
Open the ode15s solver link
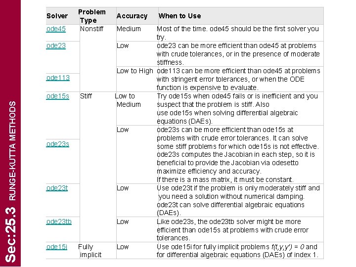click(58, 96)
